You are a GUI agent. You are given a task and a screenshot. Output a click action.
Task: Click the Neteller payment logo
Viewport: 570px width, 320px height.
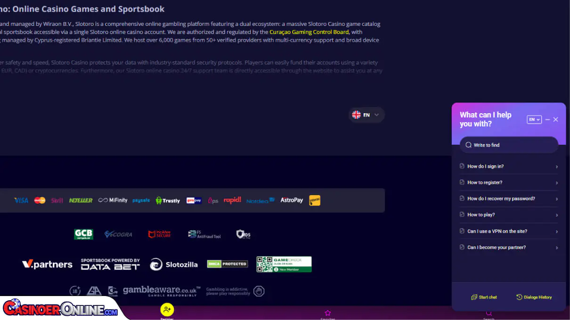(81, 200)
